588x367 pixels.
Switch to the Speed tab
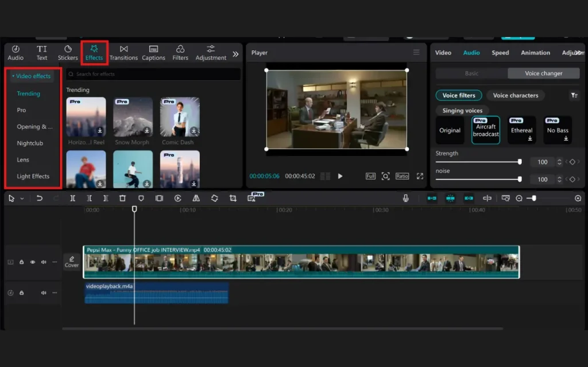click(500, 52)
